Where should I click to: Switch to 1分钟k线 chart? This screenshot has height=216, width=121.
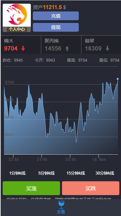tap(17, 173)
